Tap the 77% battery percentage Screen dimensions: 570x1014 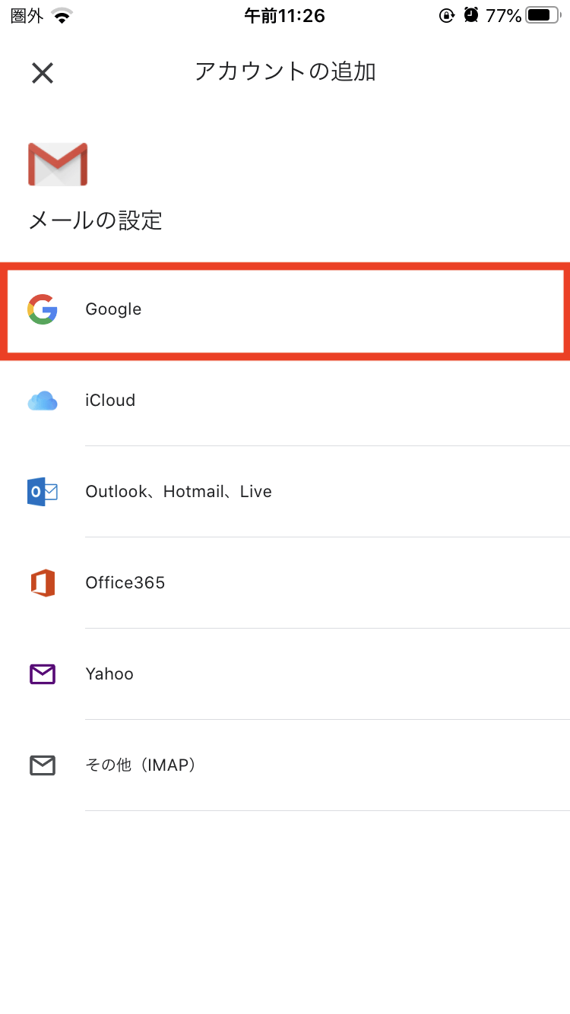point(504,16)
